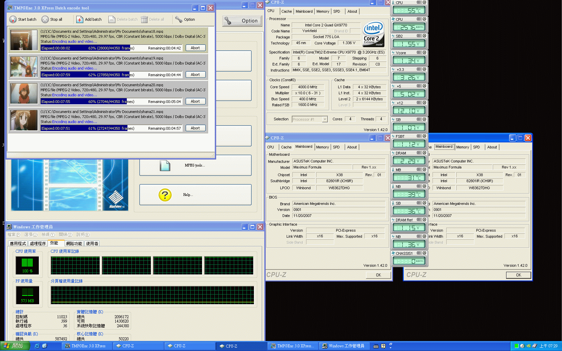This screenshot has height=351, width=562.
Task: Open the 檢視(V) menu in Task Manager
Action: [x=48, y=235]
